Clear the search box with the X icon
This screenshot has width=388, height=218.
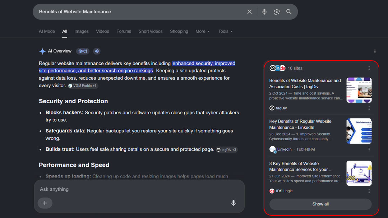tap(249, 11)
